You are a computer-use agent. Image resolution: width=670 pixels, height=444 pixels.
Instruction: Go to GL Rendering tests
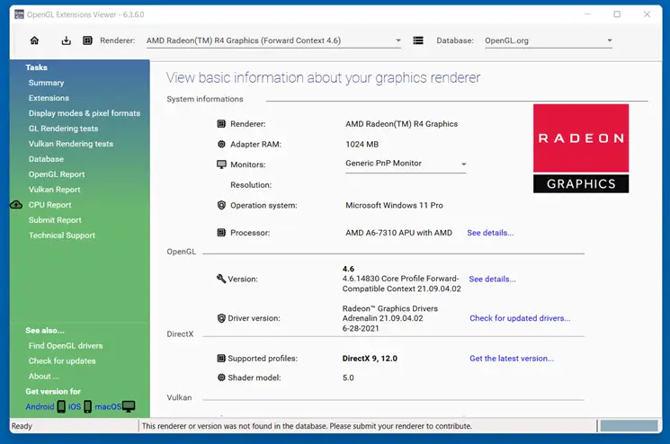tap(63, 129)
